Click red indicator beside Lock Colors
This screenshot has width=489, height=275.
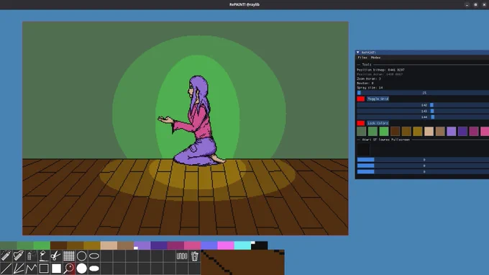[361, 123]
